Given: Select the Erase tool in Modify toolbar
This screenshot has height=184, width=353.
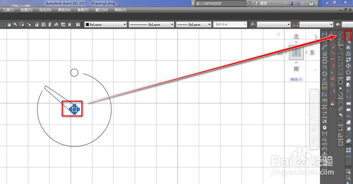Looking at the screenshot, I should 348,35.
